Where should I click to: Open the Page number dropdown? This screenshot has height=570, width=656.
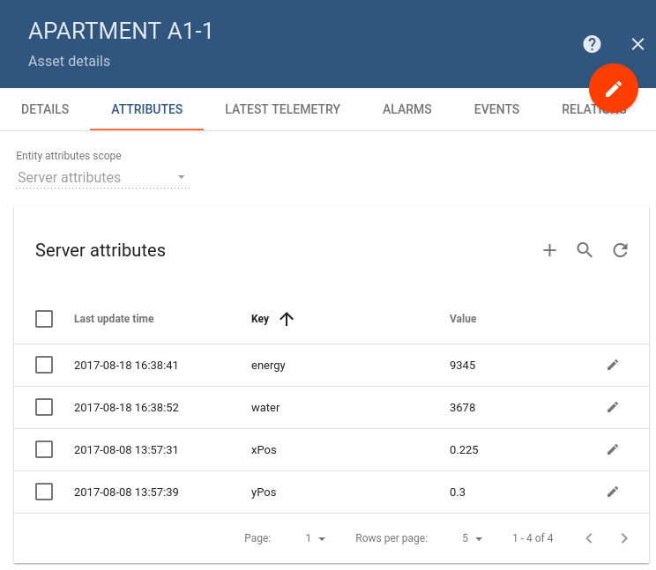tap(315, 538)
